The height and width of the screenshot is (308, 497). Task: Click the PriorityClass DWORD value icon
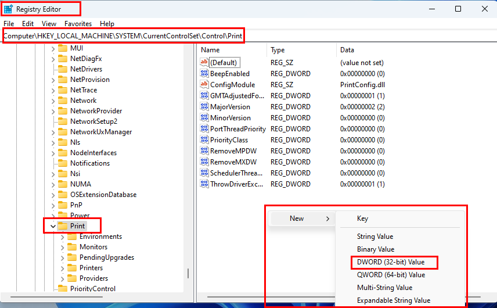coord(204,140)
